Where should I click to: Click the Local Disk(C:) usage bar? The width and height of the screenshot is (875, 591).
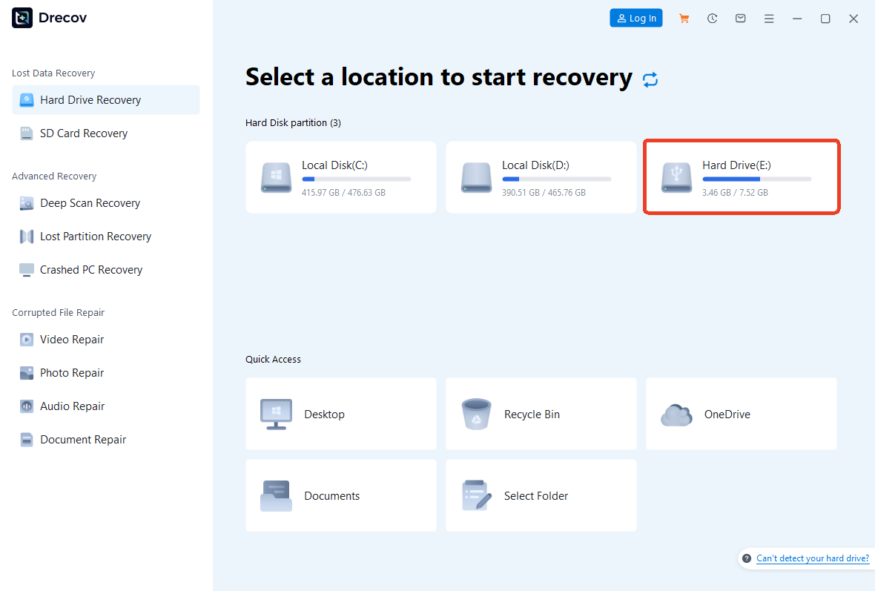pos(357,178)
